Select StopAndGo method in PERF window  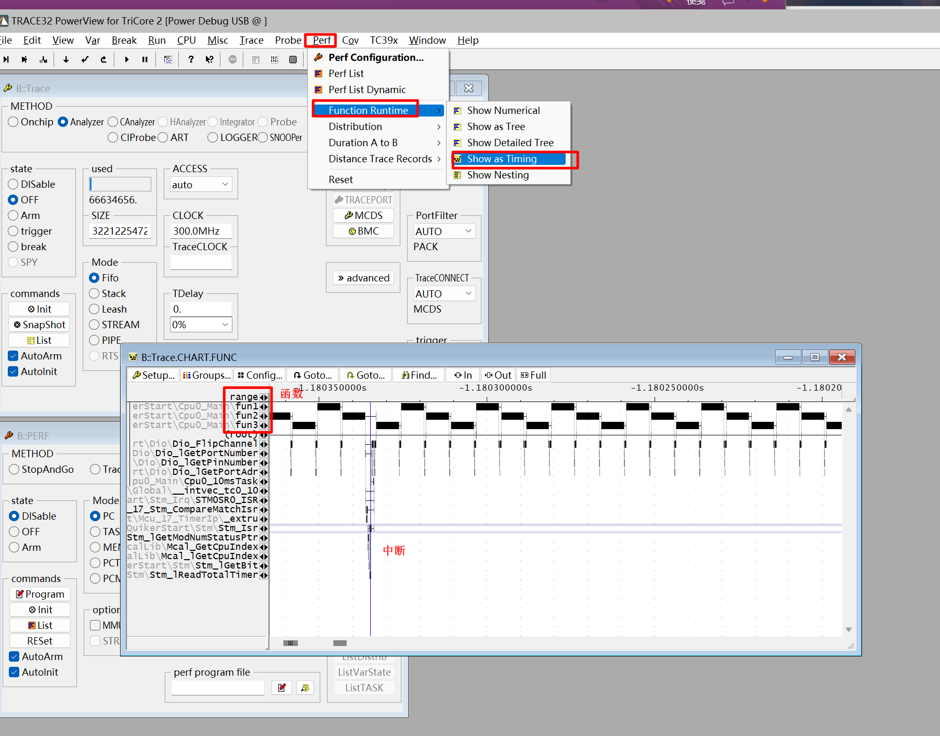coord(14,469)
